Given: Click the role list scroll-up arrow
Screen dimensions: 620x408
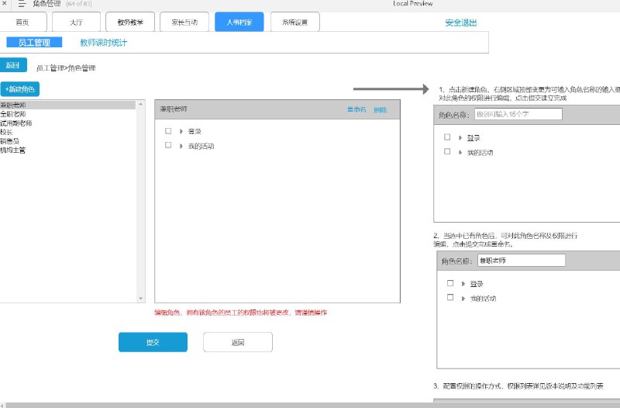Looking at the screenshot, I should tap(140, 104).
